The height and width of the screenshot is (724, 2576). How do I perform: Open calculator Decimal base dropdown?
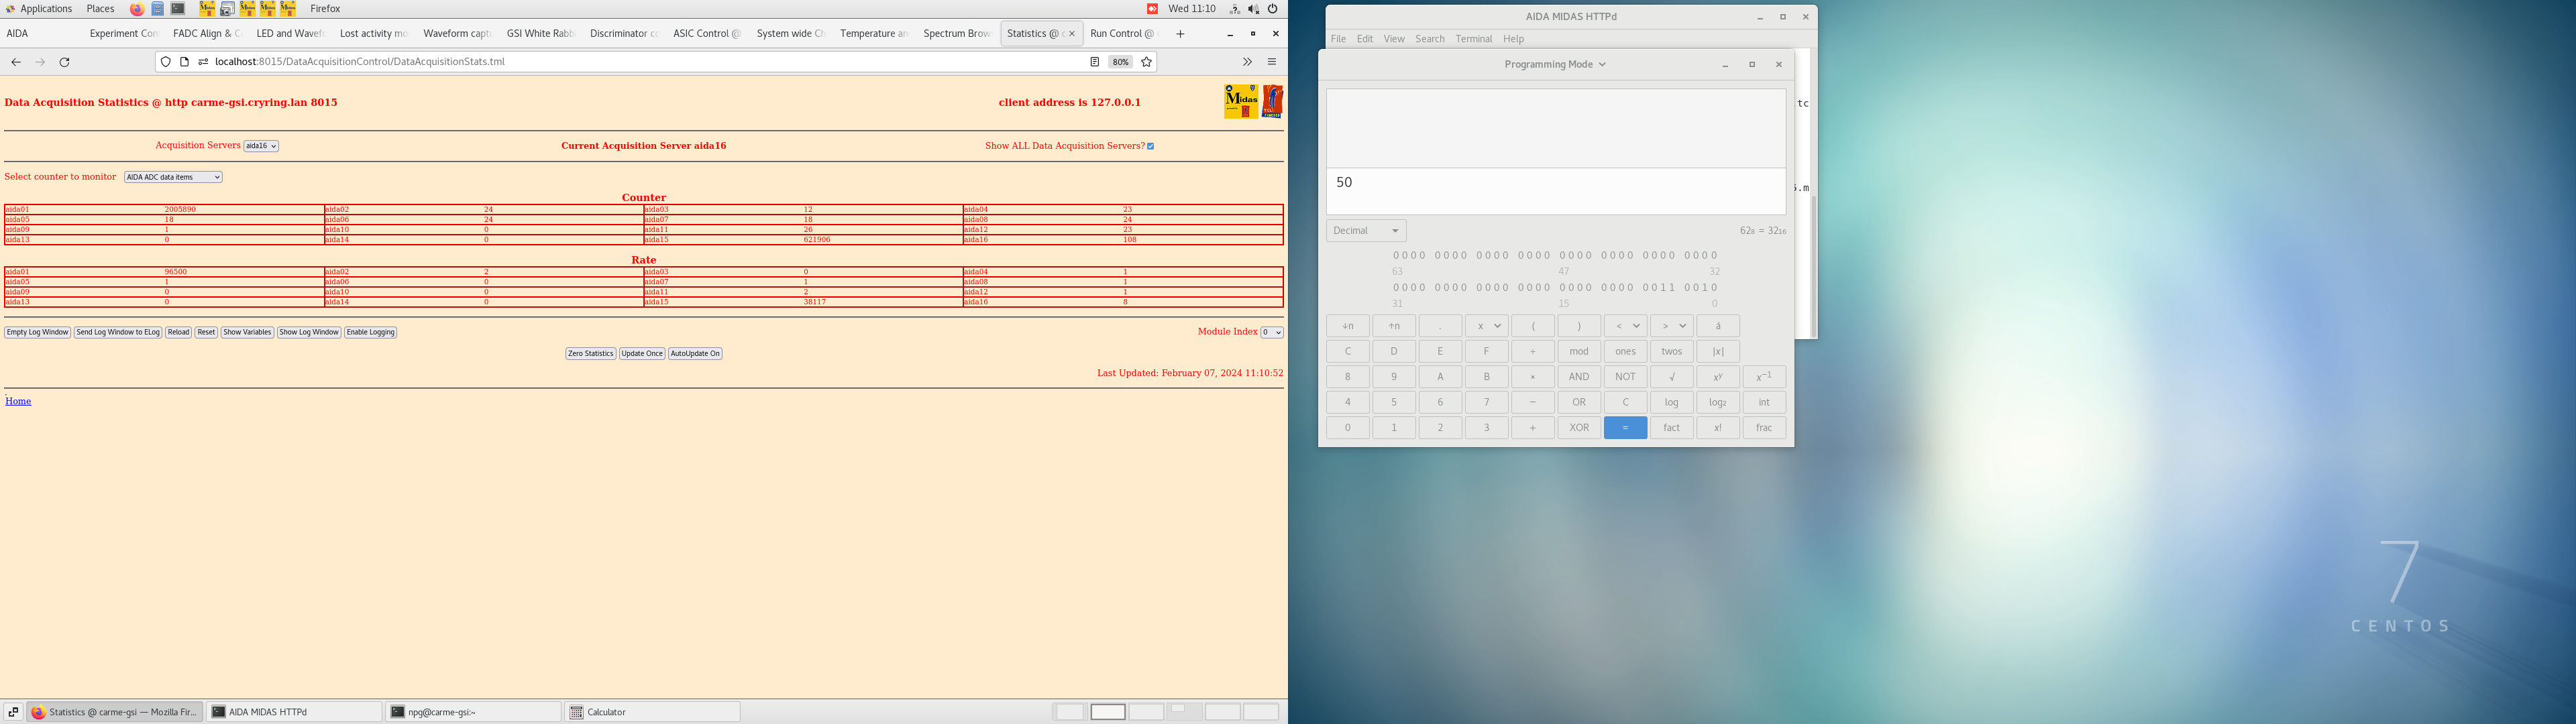coord(1366,231)
